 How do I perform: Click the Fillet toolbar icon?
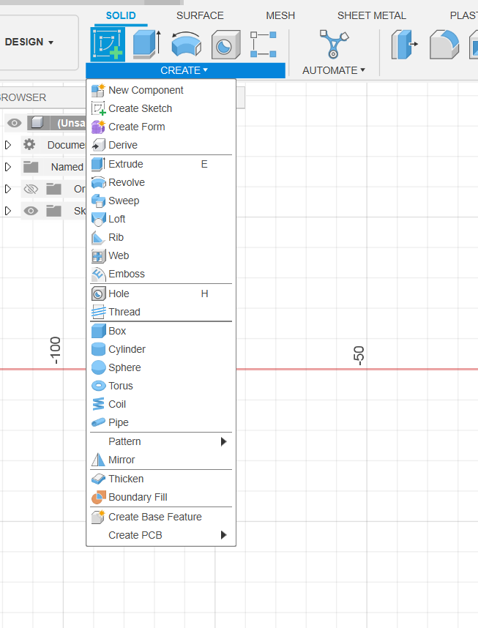click(444, 45)
